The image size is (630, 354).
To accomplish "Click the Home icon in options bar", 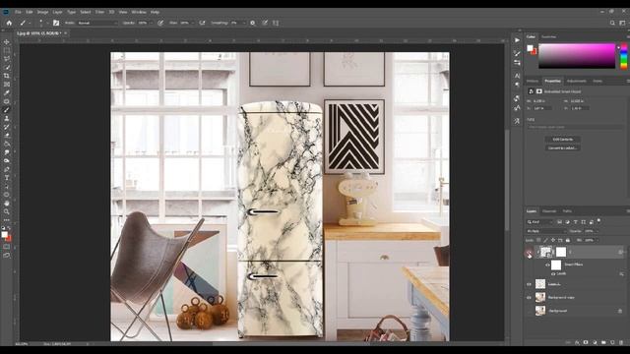I will coord(9,23).
